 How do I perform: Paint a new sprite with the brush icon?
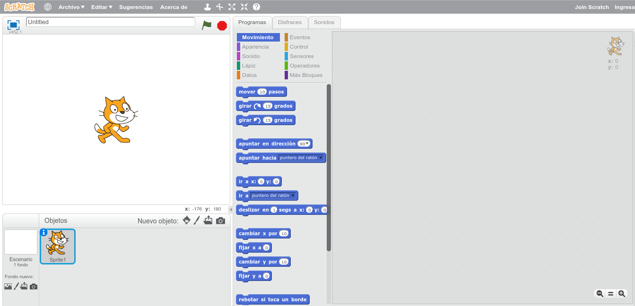click(197, 220)
